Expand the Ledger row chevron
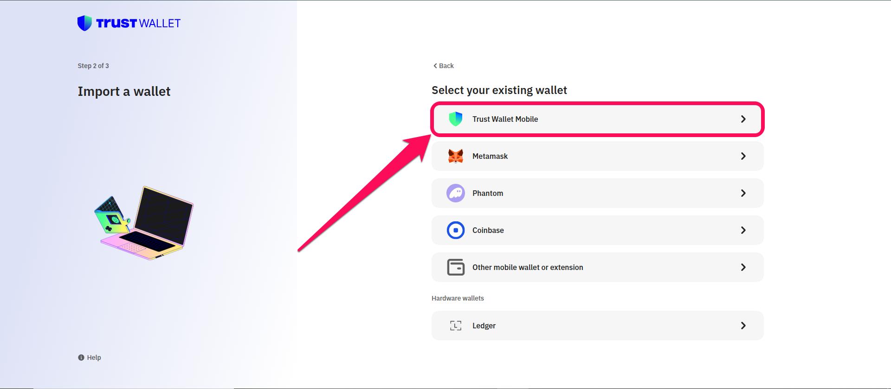The width and height of the screenshot is (891, 389). click(743, 326)
